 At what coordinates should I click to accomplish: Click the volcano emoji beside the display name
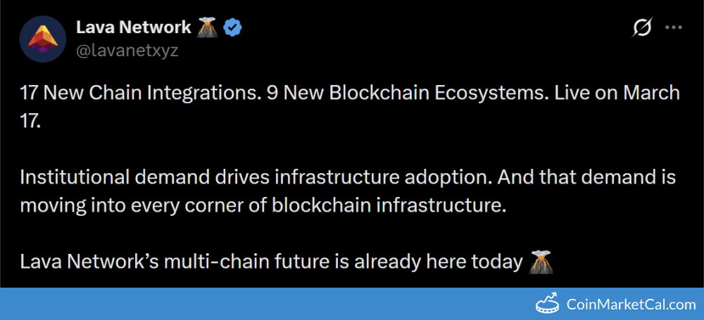coord(207,27)
